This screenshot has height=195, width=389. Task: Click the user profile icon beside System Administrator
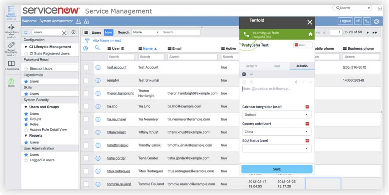point(78,21)
